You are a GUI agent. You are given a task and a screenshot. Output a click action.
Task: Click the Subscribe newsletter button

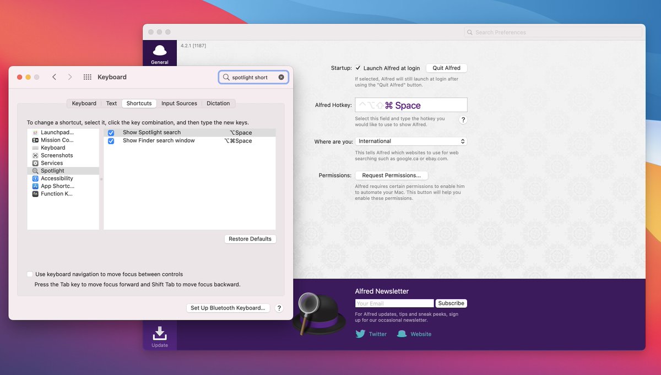[x=451, y=303]
